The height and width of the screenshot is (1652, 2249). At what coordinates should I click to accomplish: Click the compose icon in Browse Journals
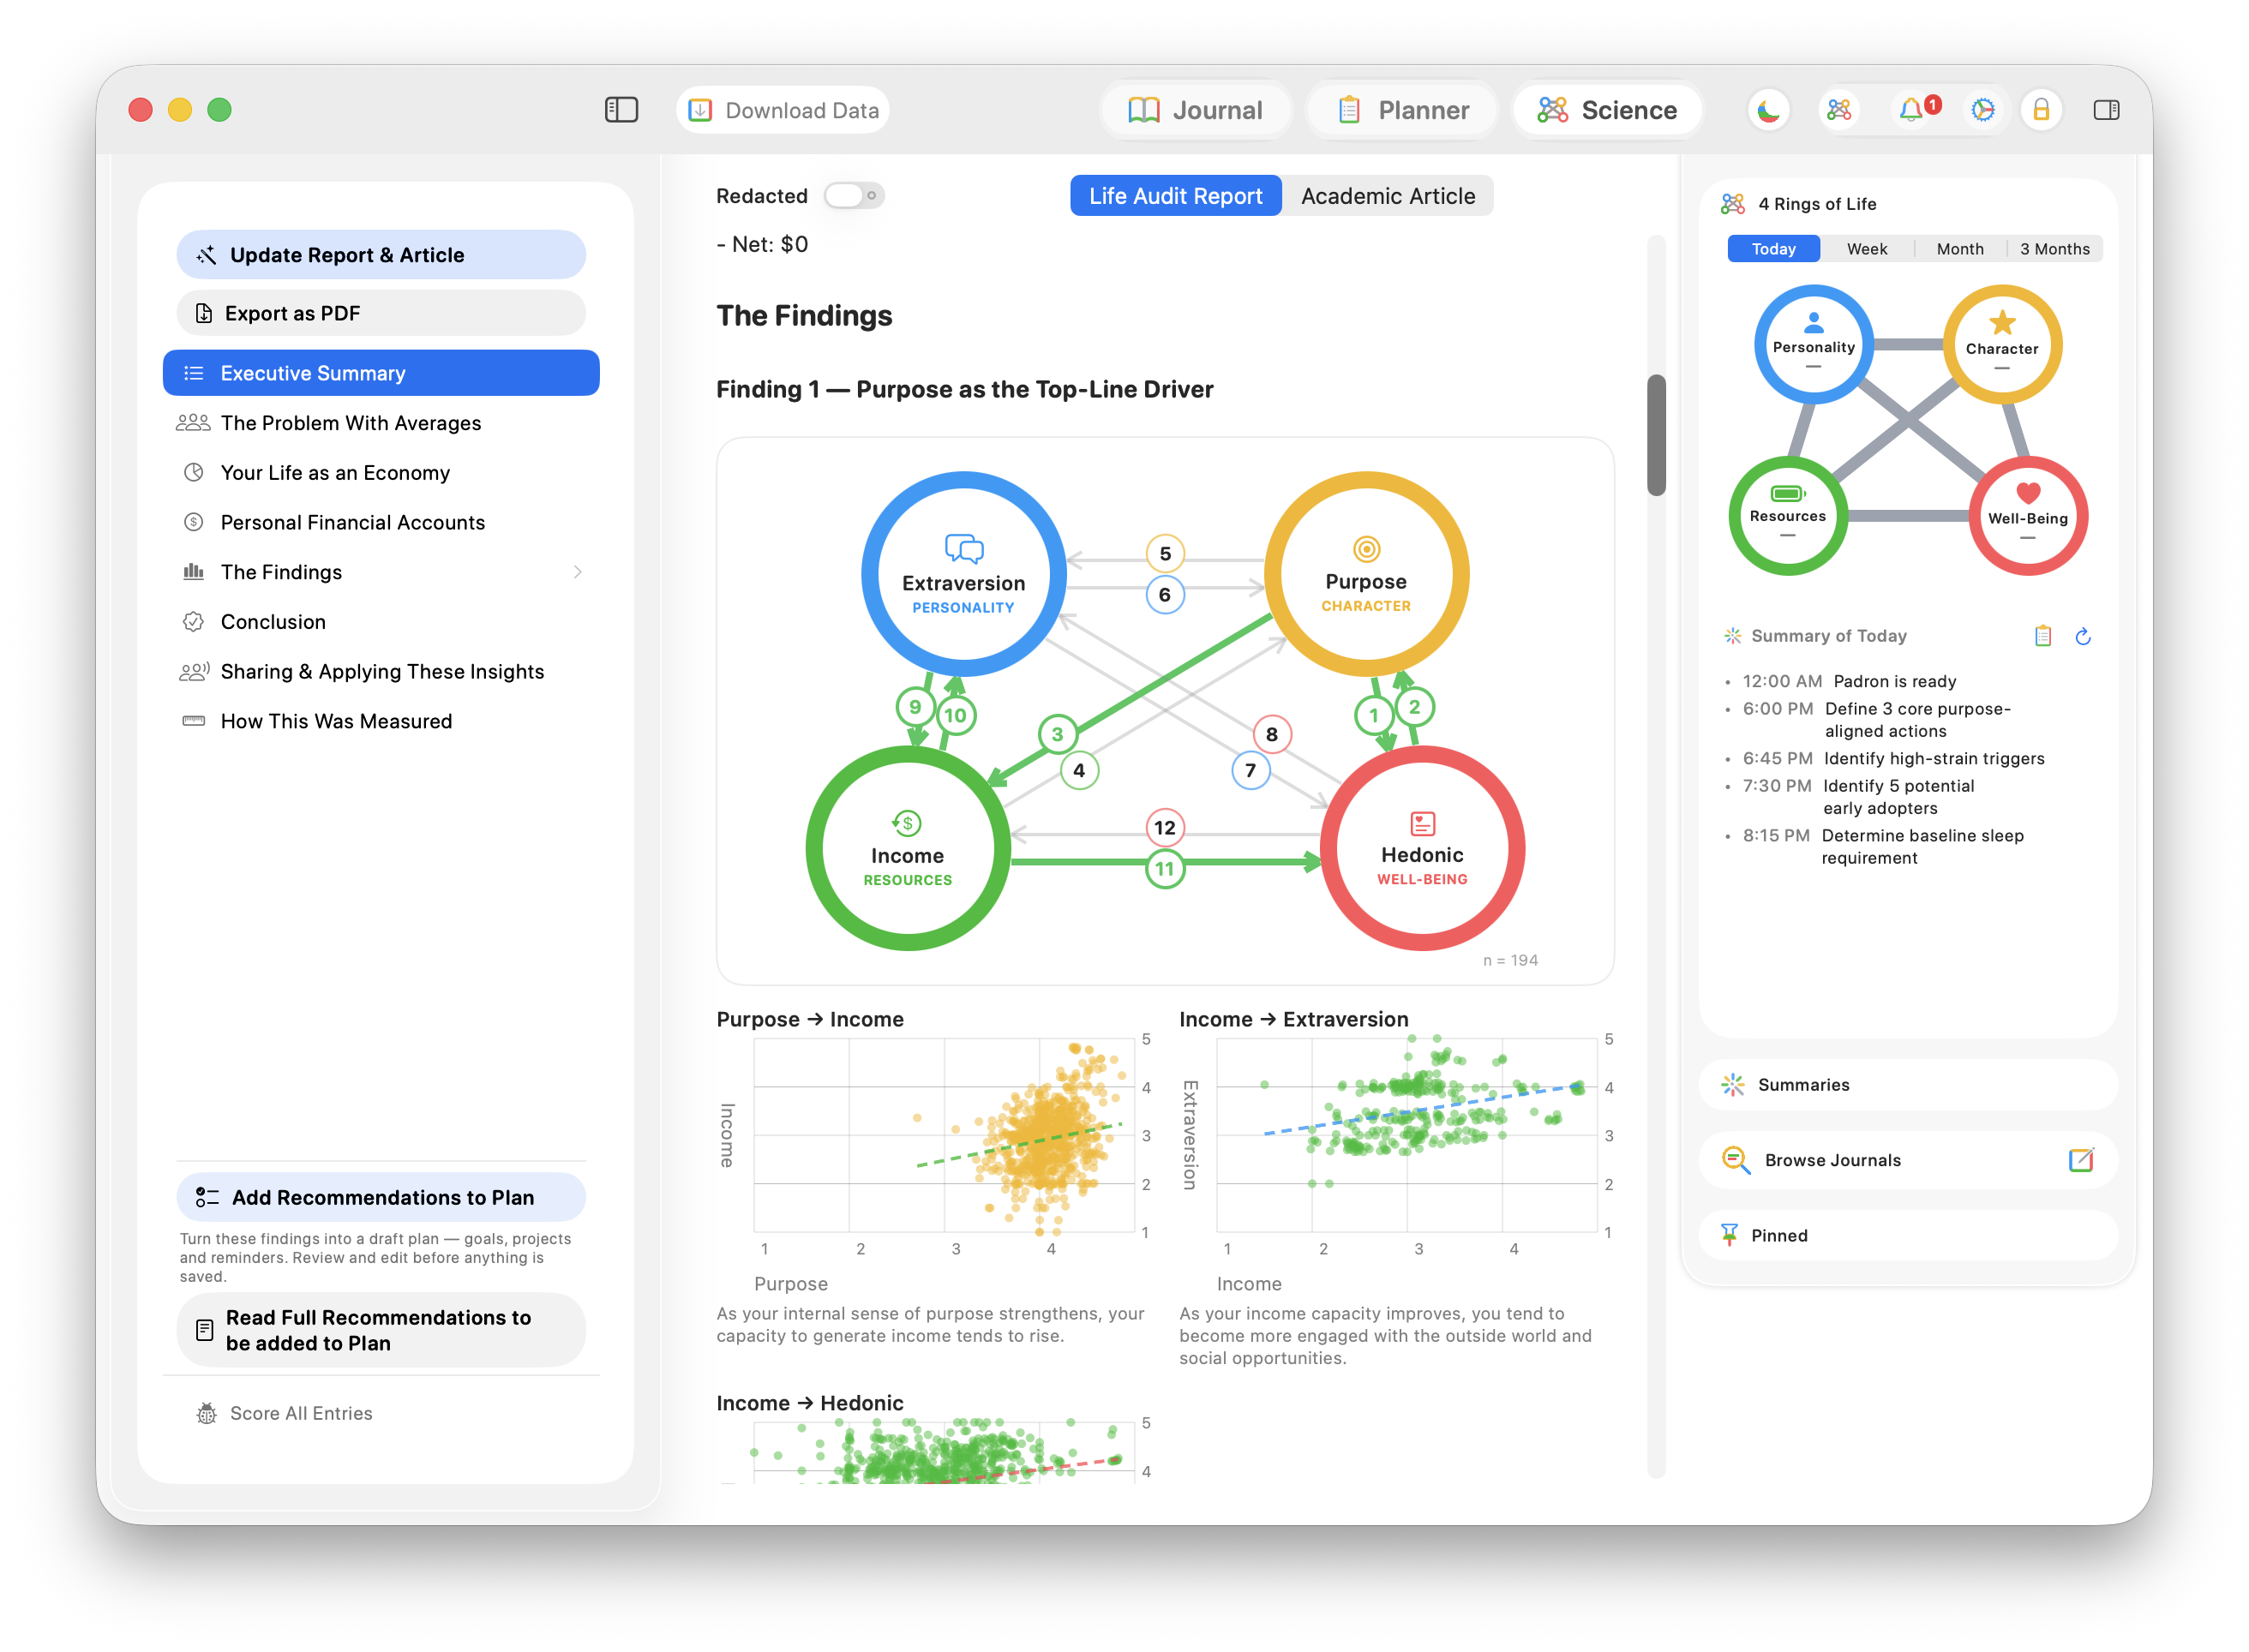(2080, 1160)
